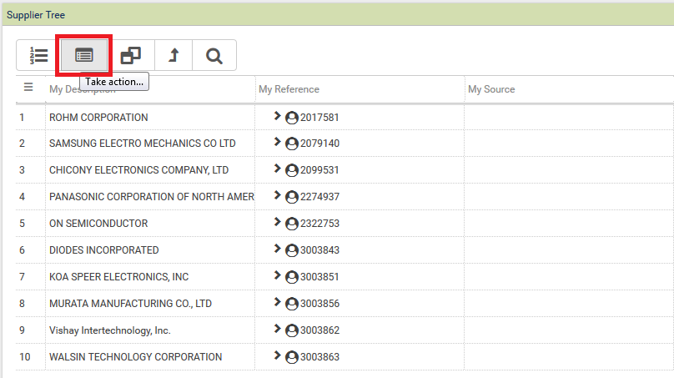Select row number 4 in the grid
This screenshot has width=674, height=378.
pos(23,197)
